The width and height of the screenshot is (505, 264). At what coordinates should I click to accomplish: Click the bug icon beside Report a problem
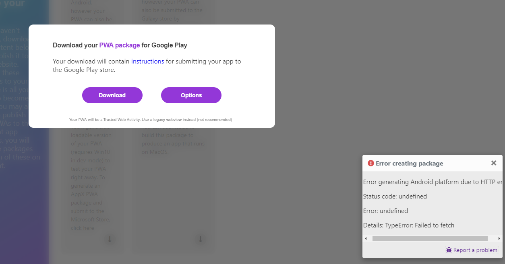click(448, 250)
